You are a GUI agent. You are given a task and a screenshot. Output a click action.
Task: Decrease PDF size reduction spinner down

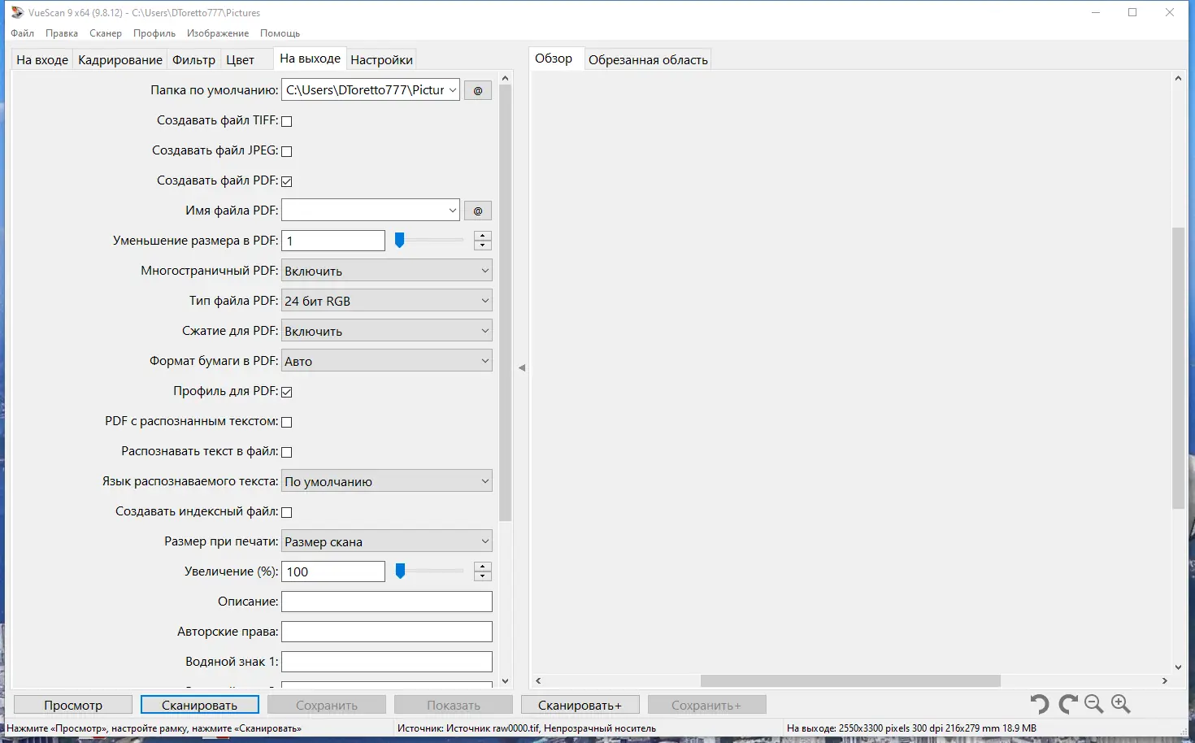(483, 245)
